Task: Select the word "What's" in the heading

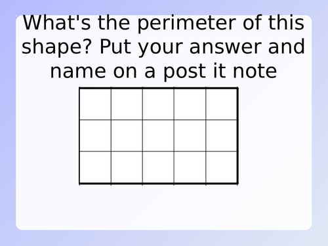Action: 56,22
